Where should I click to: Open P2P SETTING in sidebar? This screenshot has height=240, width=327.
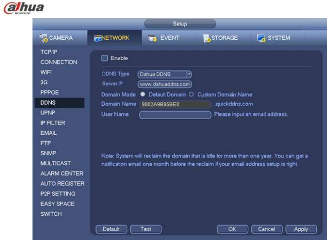tap(58, 194)
